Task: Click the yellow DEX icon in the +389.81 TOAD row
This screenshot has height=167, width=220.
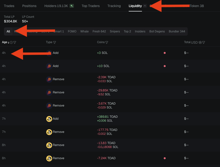Action: [49, 119]
